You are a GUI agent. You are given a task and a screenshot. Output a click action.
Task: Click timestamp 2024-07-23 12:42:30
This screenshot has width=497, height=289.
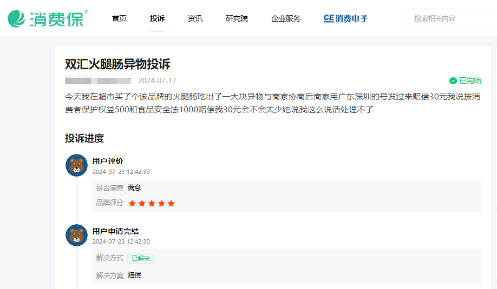click(x=121, y=241)
